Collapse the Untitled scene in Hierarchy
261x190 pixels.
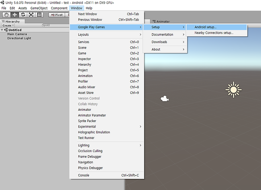(2, 30)
